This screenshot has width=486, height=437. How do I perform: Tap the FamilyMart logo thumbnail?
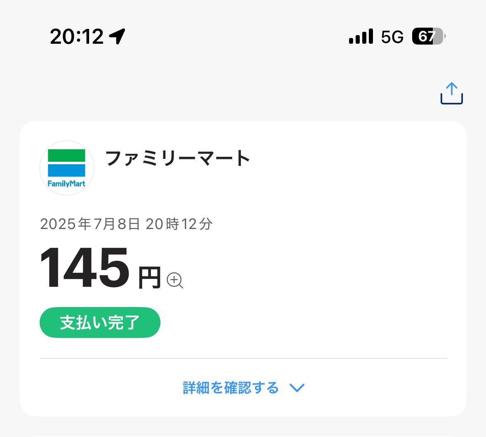click(67, 168)
